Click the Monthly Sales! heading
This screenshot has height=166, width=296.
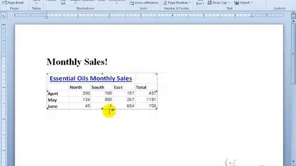[77, 62]
